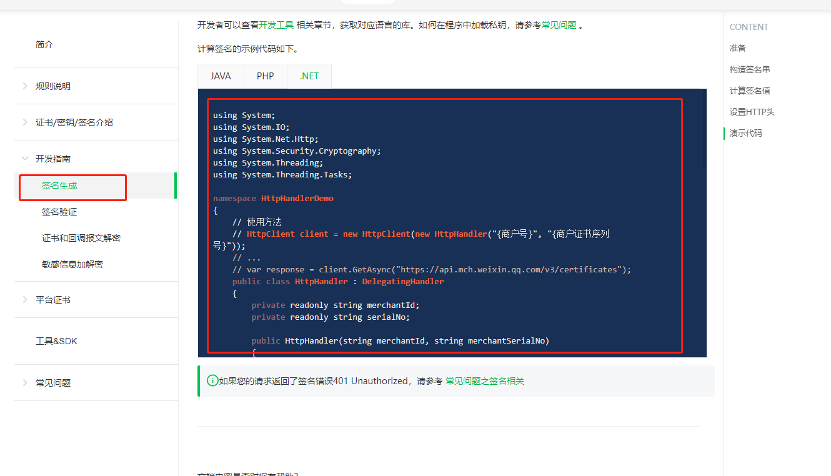Select the .NET code tab
Viewport: 831px width, 476px height.
pyautogui.click(x=309, y=76)
